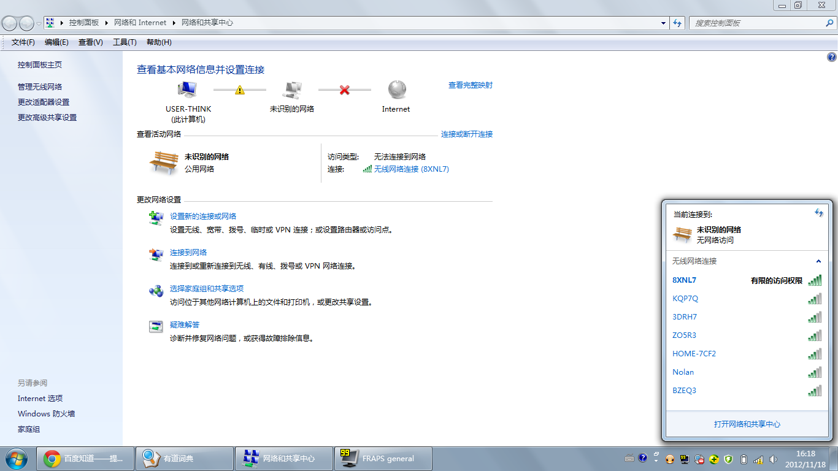Click the 疑难解答 troubleshooter icon

156,326
